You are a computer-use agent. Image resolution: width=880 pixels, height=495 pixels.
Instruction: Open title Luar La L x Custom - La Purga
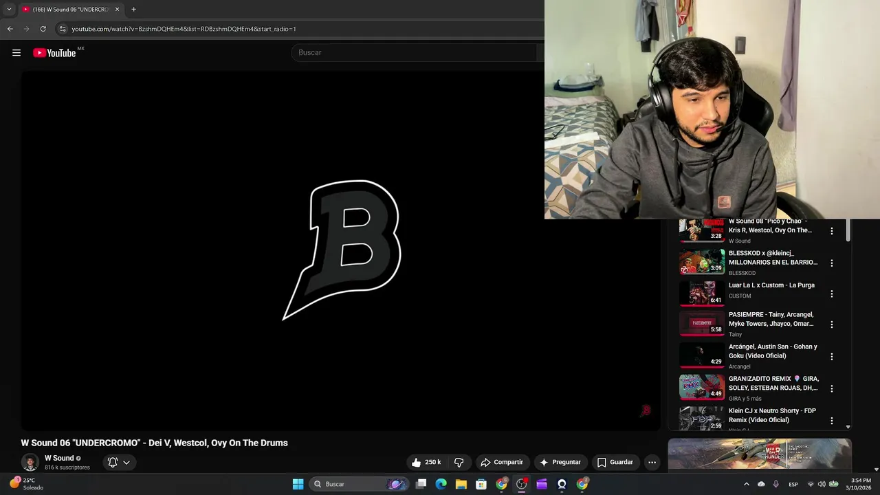(771, 285)
